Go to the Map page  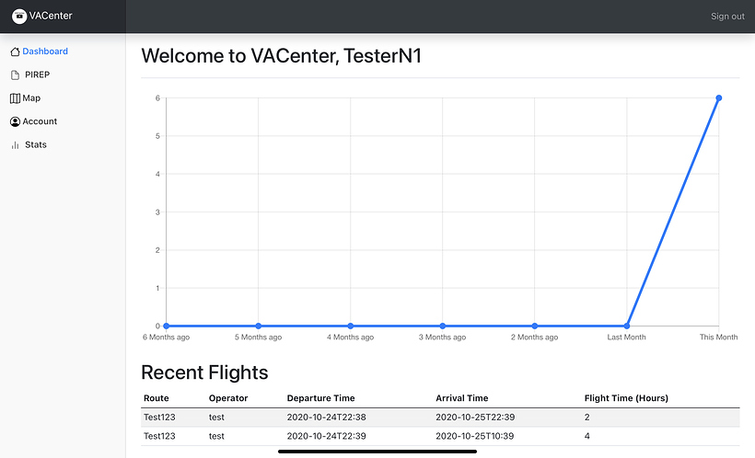tap(32, 98)
